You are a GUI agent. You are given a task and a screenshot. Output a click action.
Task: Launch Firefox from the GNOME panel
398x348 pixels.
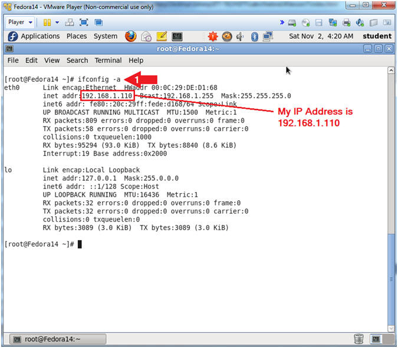click(130, 37)
